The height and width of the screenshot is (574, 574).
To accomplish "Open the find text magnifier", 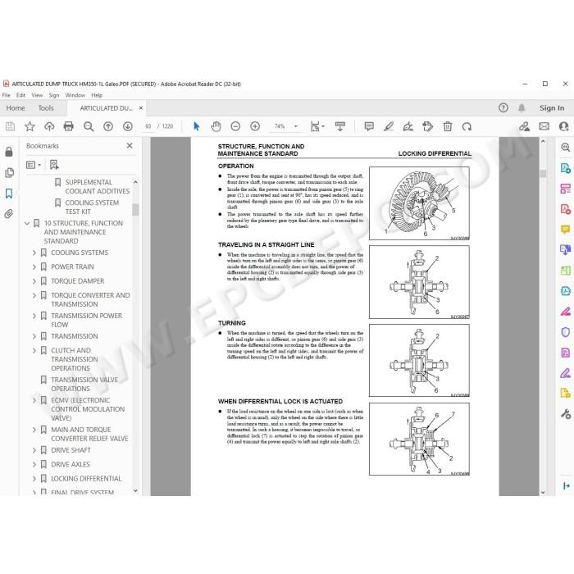I will [x=89, y=126].
